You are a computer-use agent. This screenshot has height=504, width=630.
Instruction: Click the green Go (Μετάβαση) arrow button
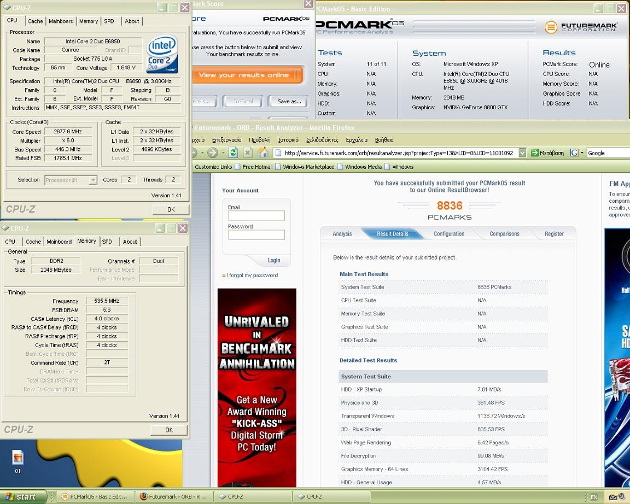click(547, 153)
